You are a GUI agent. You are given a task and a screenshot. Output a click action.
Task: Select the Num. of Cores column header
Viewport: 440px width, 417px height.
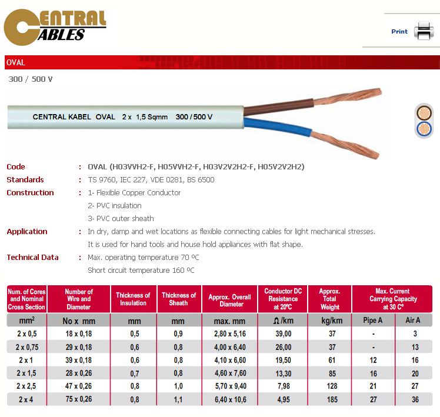[x=26, y=299]
